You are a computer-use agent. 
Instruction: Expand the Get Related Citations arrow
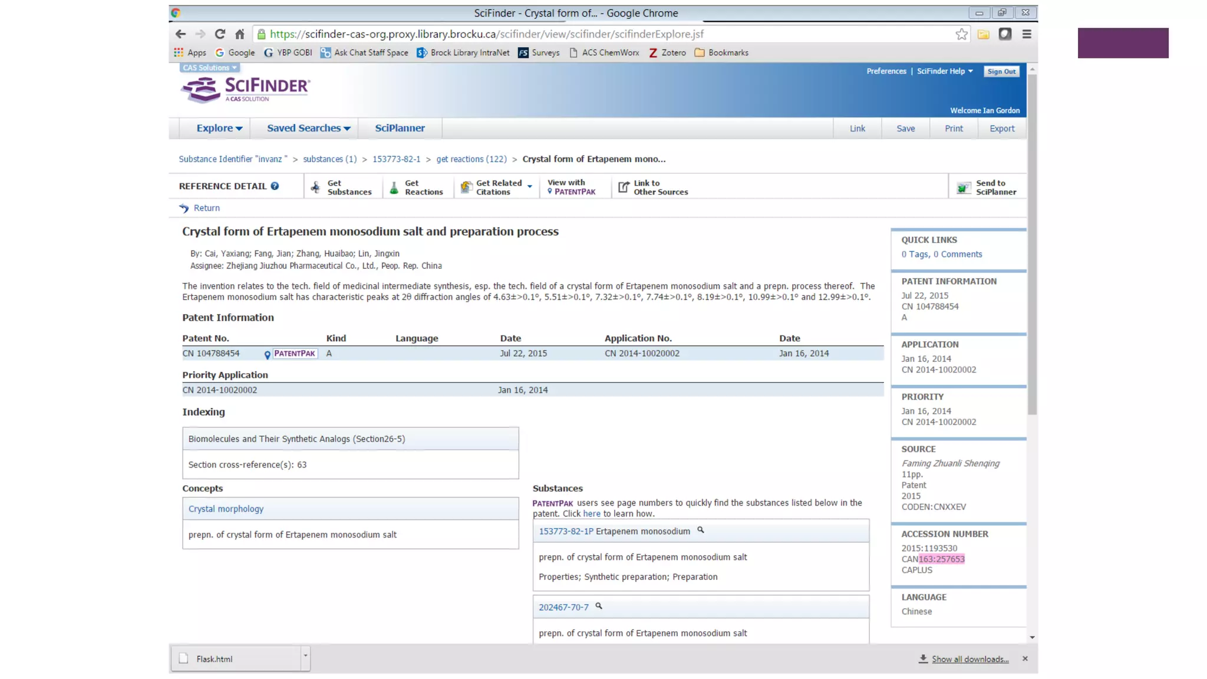coord(530,187)
